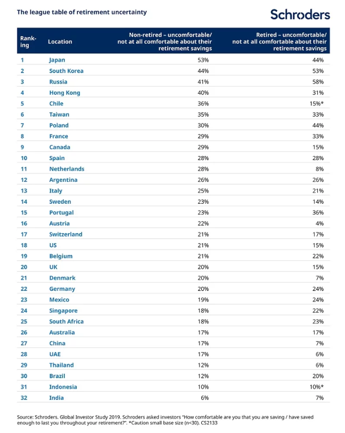Click Russia's 58% retired value
345x433 pixels.
(x=318, y=82)
